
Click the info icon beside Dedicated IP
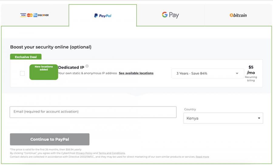click(x=87, y=66)
